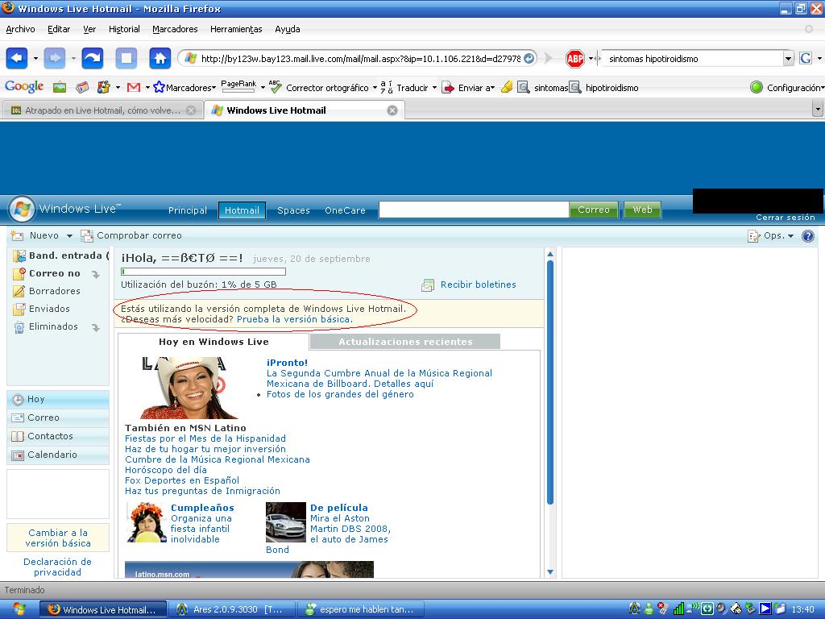Open the Calendario section in sidebar
Viewport: 825px width, 619px height.
[x=52, y=455]
